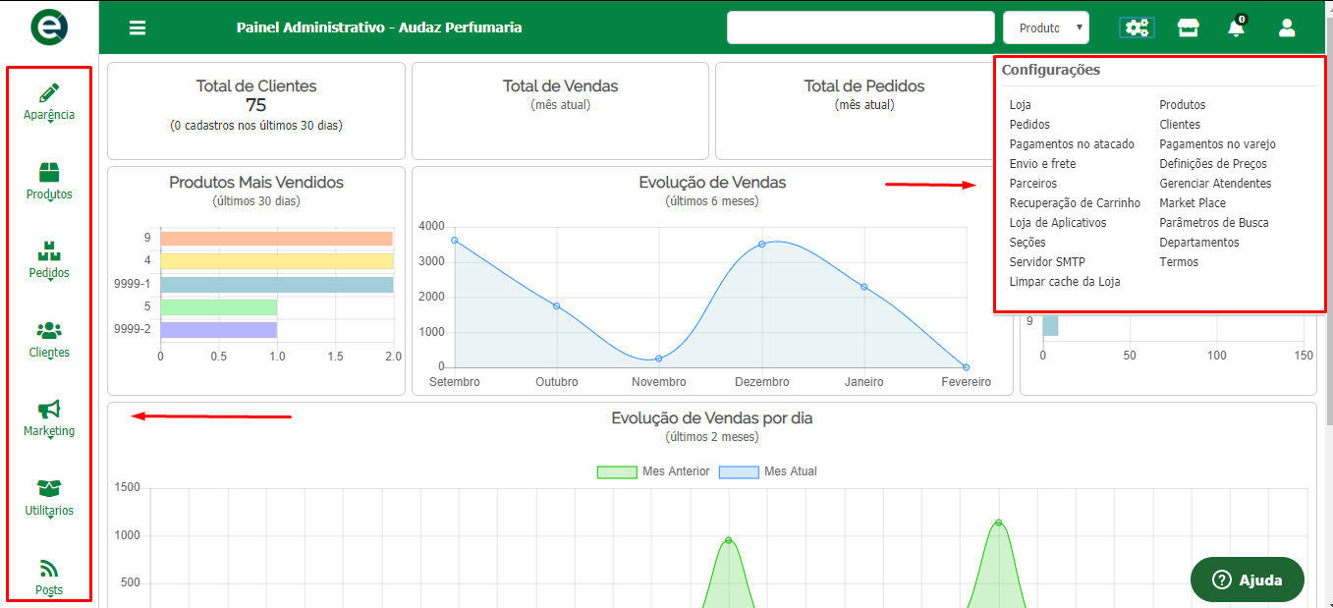Click Limpar cache da Loja
The image size is (1333, 608).
point(1065,282)
